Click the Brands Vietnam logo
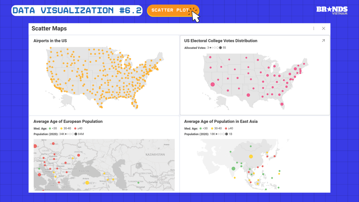The height and width of the screenshot is (202, 359). coord(332,11)
